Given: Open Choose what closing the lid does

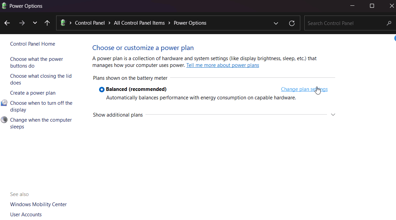Looking at the screenshot, I should (x=41, y=79).
